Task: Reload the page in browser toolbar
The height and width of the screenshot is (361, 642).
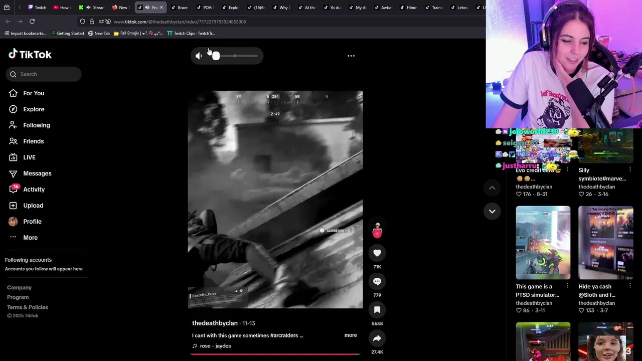Action: 32,22
